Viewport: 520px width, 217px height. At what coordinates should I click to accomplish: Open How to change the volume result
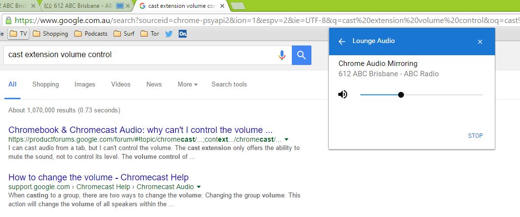(x=98, y=177)
